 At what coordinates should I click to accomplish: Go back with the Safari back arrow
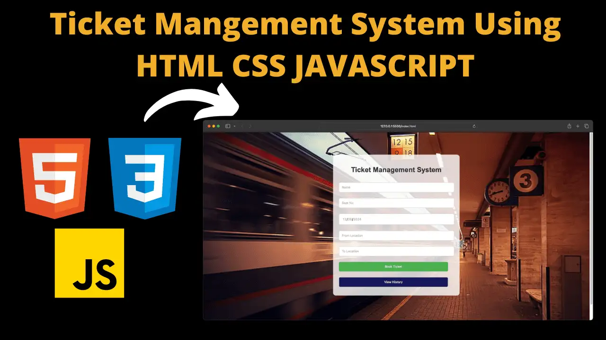242,126
